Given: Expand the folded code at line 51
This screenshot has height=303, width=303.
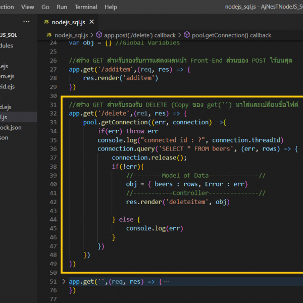Looking at the screenshot, I should (64, 281).
